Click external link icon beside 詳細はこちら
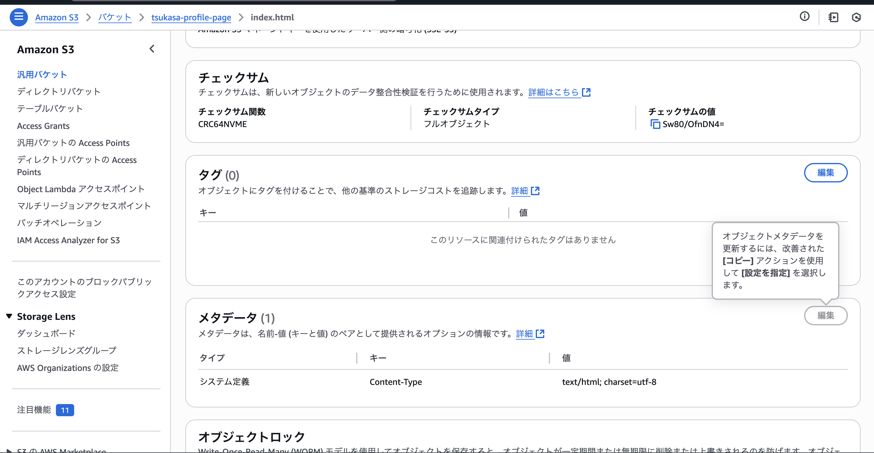 click(586, 92)
